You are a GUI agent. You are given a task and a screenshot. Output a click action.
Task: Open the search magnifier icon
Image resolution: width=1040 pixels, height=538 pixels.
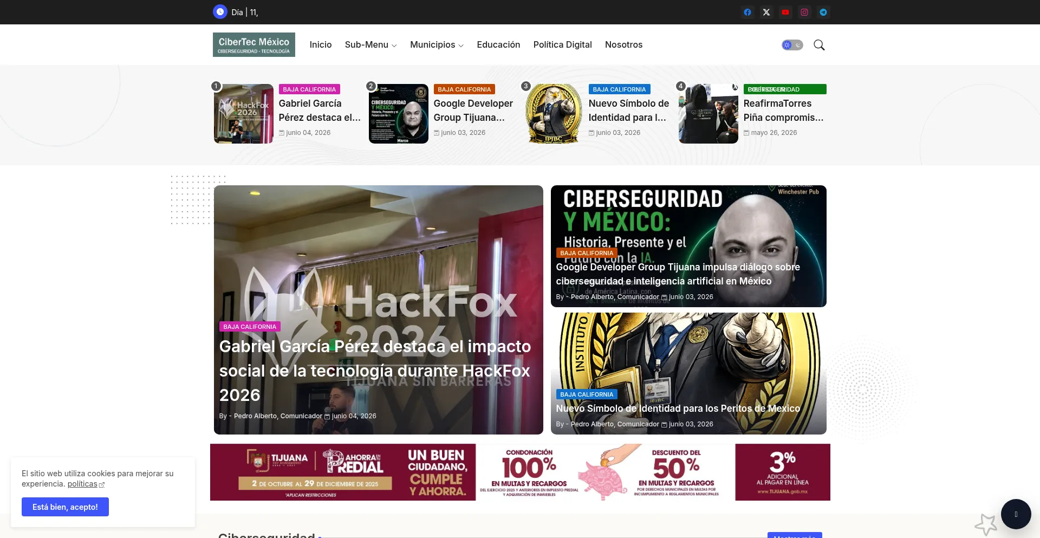pyautogui.click(x=819, y=45)
